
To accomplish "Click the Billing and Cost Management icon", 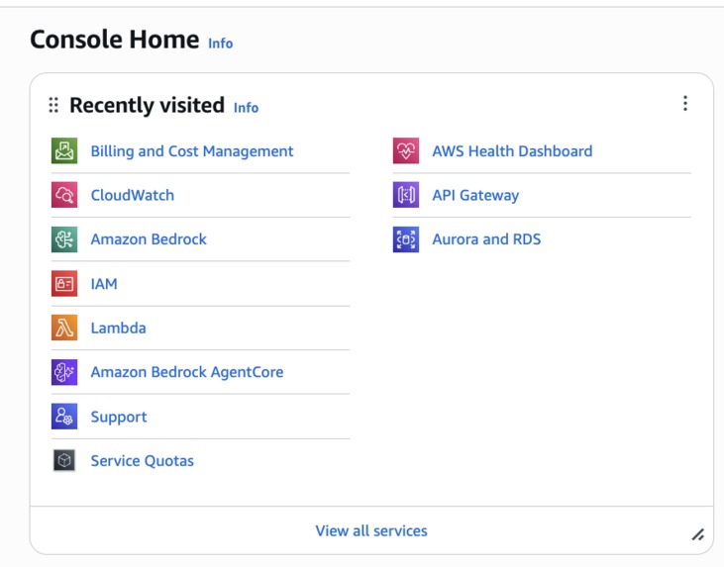I will click(x=64, y=150).
